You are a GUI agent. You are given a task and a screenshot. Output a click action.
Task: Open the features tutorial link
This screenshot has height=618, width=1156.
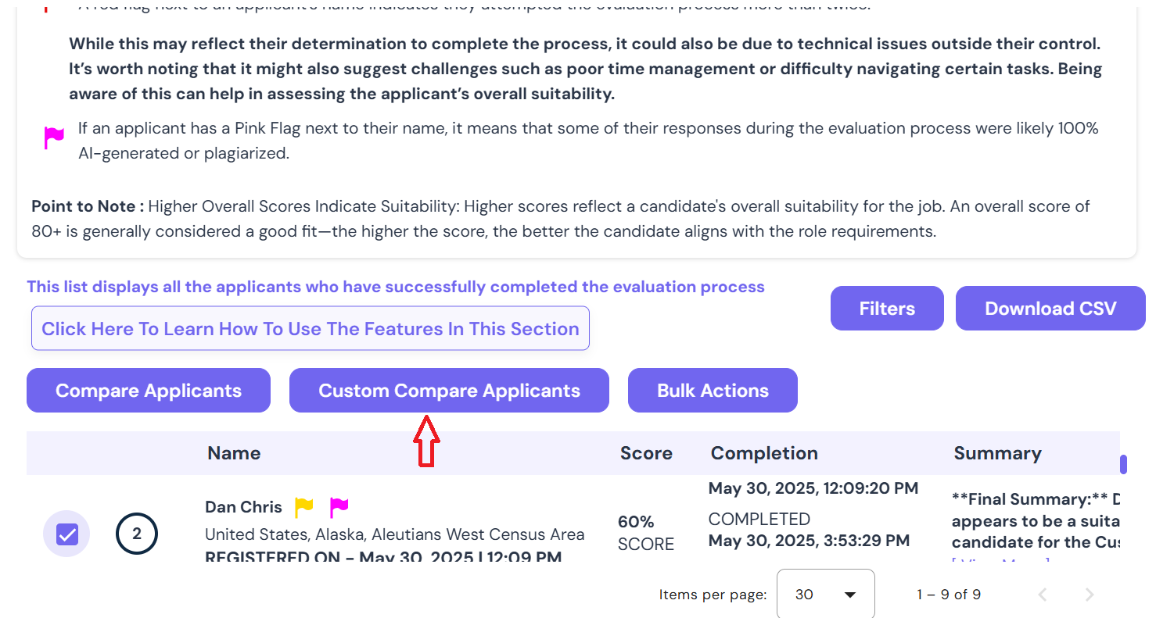click(x=311, y=328)
